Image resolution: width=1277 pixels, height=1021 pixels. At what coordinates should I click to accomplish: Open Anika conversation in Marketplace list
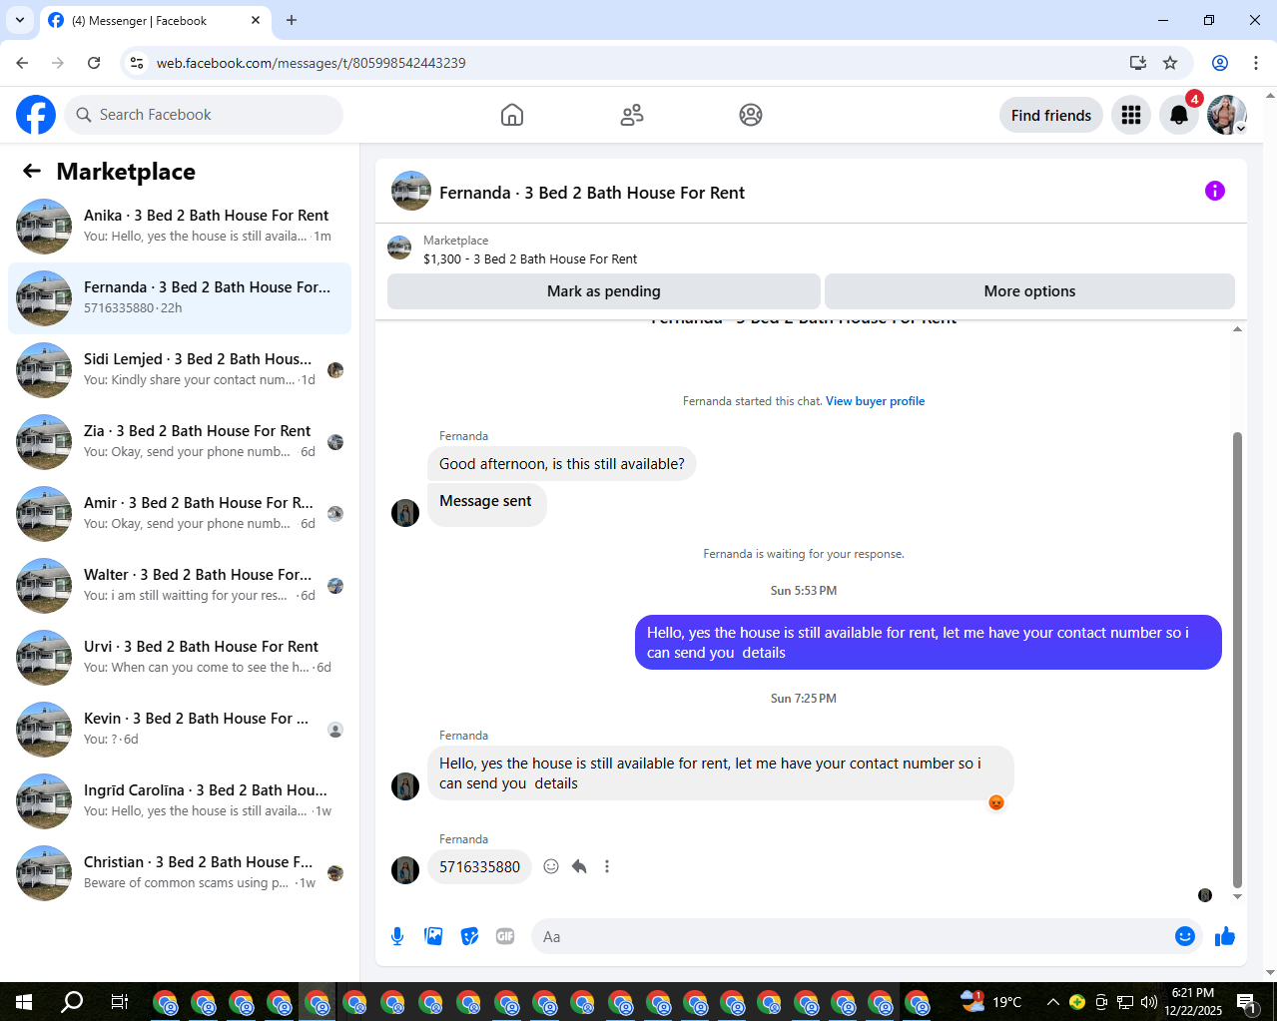[180, 227]
